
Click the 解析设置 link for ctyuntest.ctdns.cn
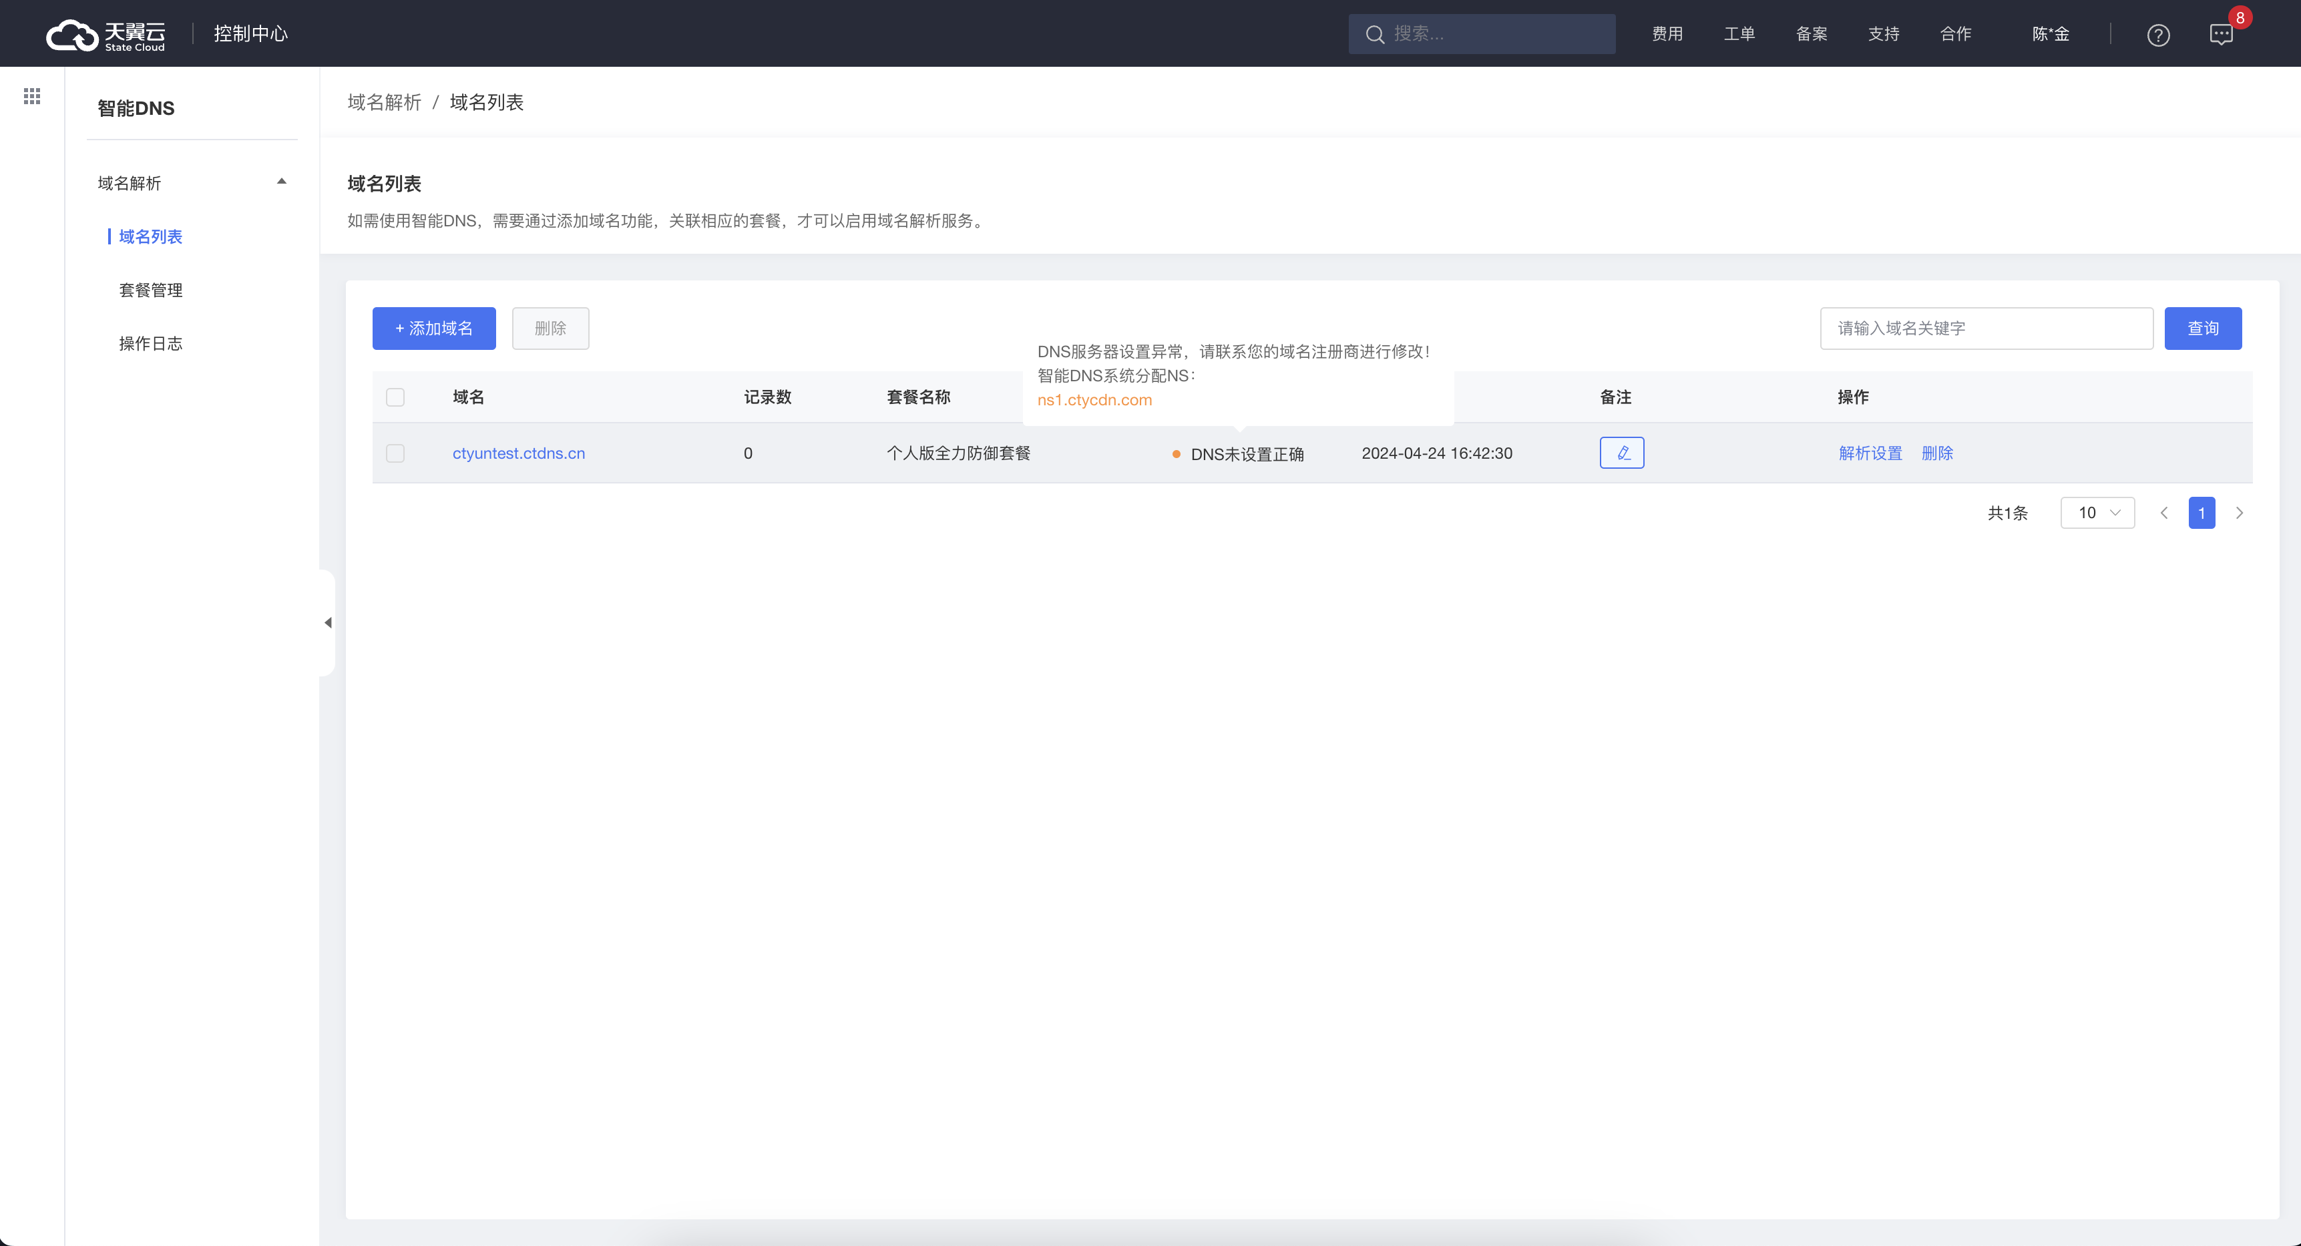(x=1868, y=453)
